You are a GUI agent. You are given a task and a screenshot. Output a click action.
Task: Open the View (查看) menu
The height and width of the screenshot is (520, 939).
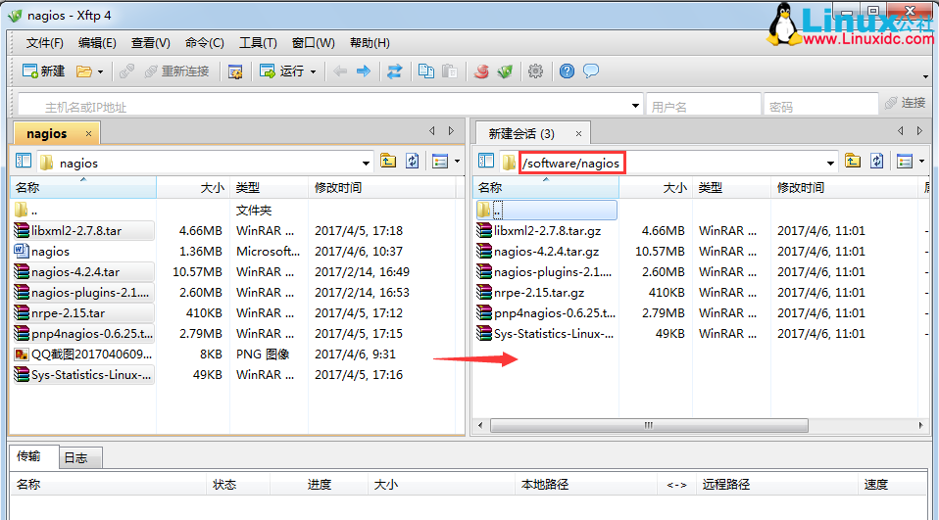[150, 43]
